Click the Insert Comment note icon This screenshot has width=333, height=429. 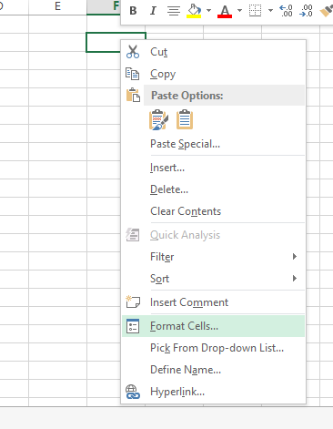tap(133, 301)
